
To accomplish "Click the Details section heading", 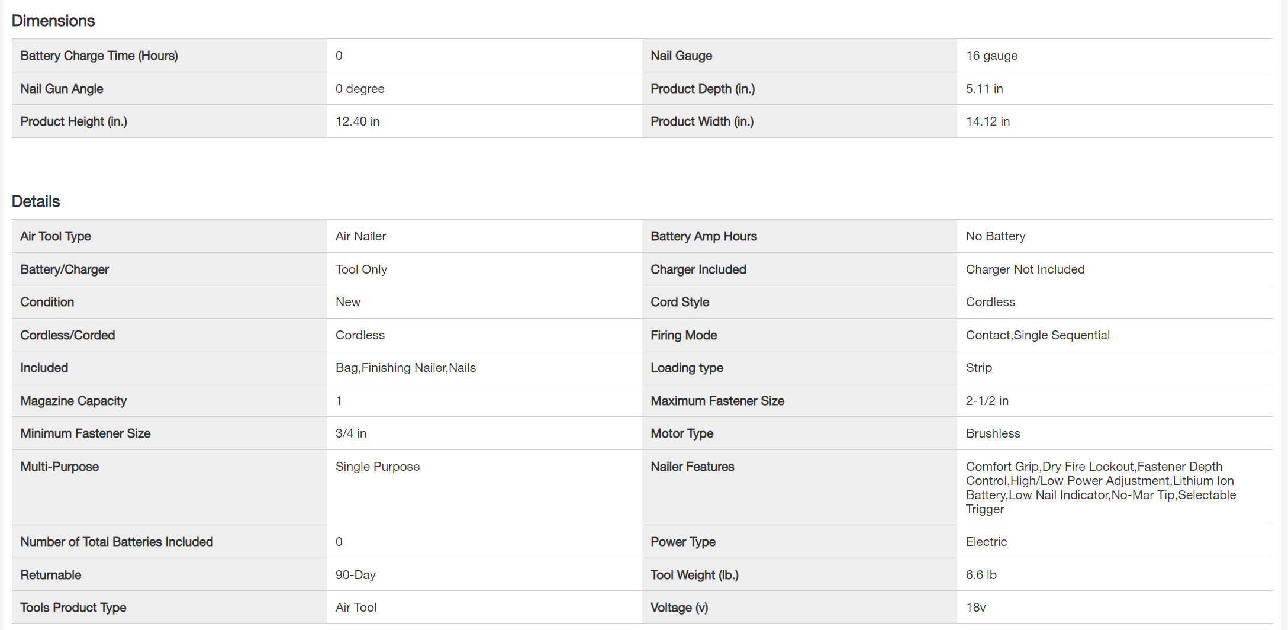I will point(36,201).
